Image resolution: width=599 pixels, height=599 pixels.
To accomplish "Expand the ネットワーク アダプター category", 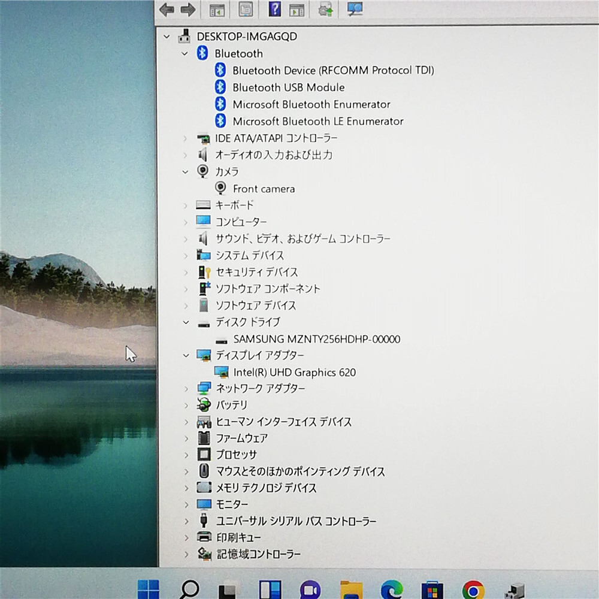I will pos(186,389).
